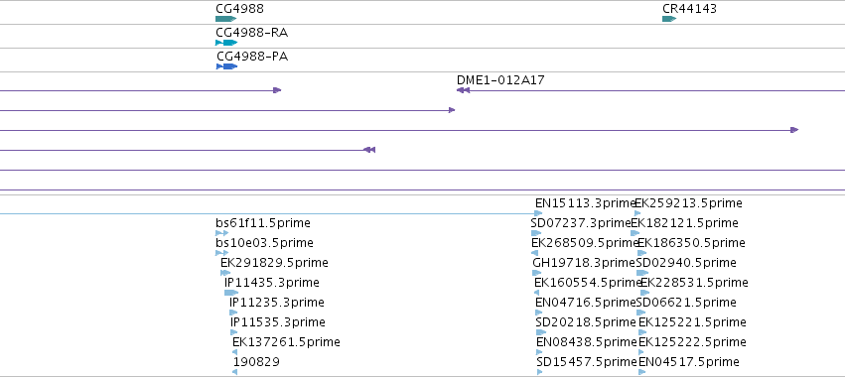Select the IP11435.3prime feature block

[231, 293]
